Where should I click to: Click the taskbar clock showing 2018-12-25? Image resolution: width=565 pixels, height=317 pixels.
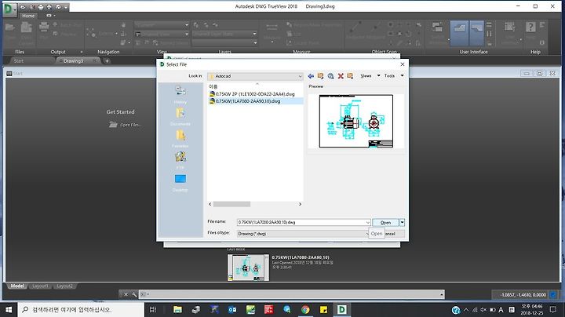click(532, 309)
